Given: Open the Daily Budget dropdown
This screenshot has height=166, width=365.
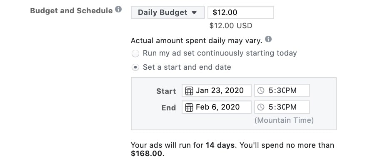Looking at the screenshot, I should pyautogui.click(x=167, y=12).
